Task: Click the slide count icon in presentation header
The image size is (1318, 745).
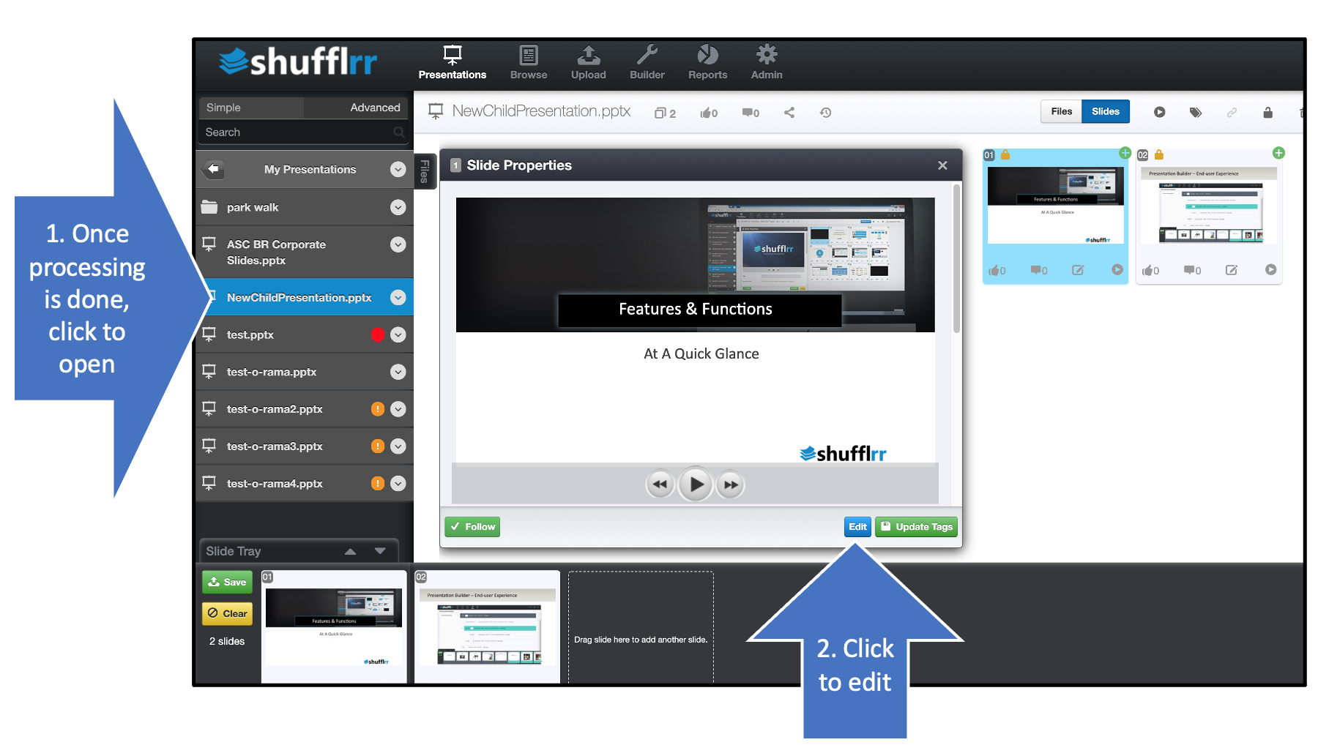Action: point(665,113)
